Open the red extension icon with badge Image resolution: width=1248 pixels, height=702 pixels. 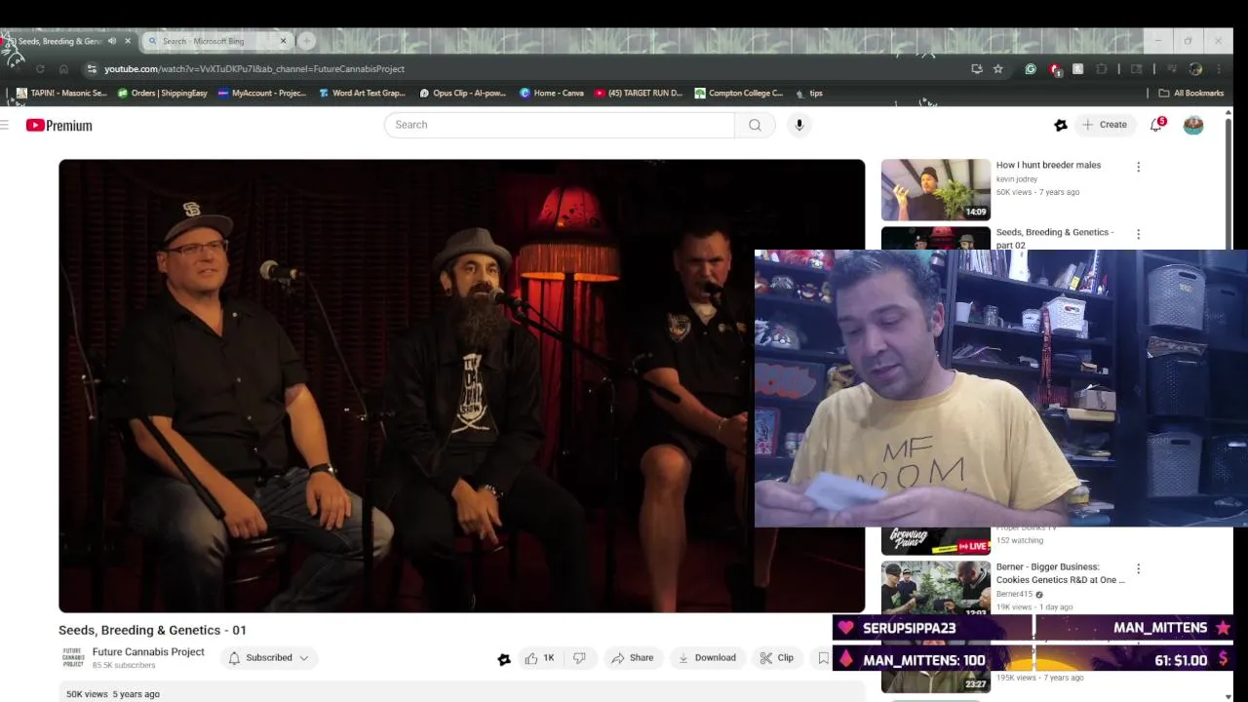(x=1055, y=69)
